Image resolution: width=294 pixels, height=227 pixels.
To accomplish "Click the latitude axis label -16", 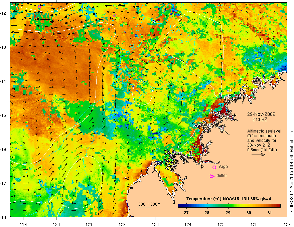I will (x=4, y=149).
